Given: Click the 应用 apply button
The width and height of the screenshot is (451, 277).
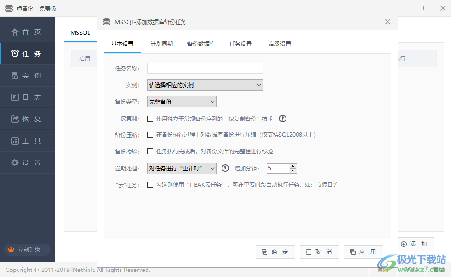Looking at the screenshot, I should click(363, 252).
